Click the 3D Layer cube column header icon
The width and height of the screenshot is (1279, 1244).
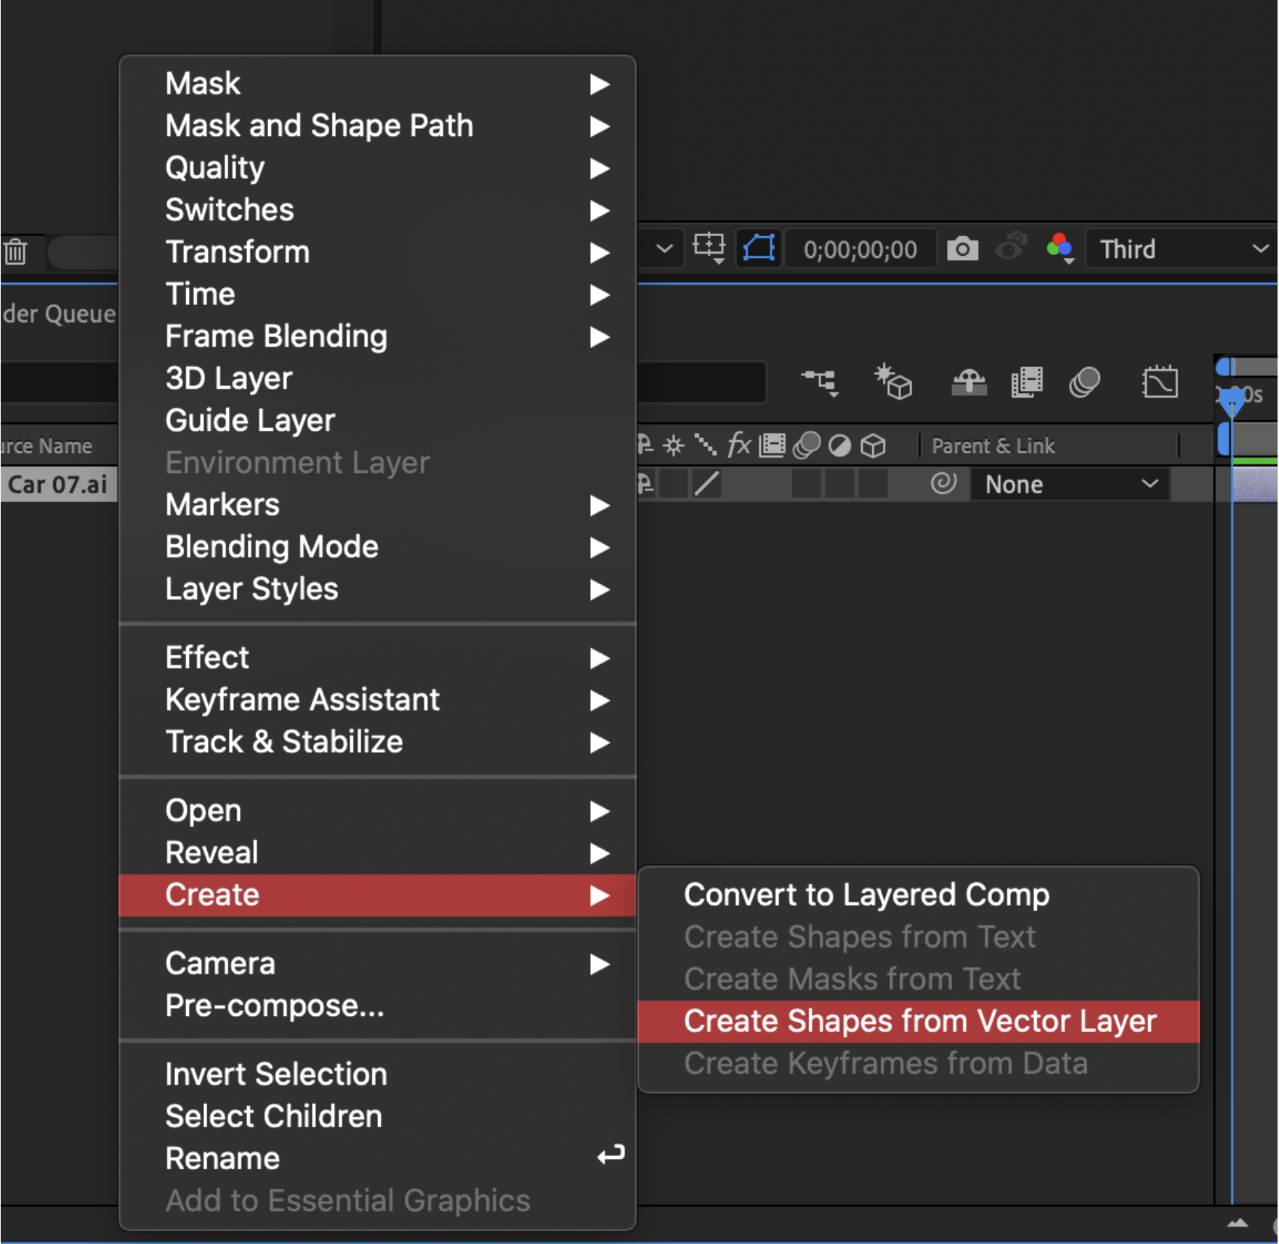pyautogui.click(x=873, y=445)
